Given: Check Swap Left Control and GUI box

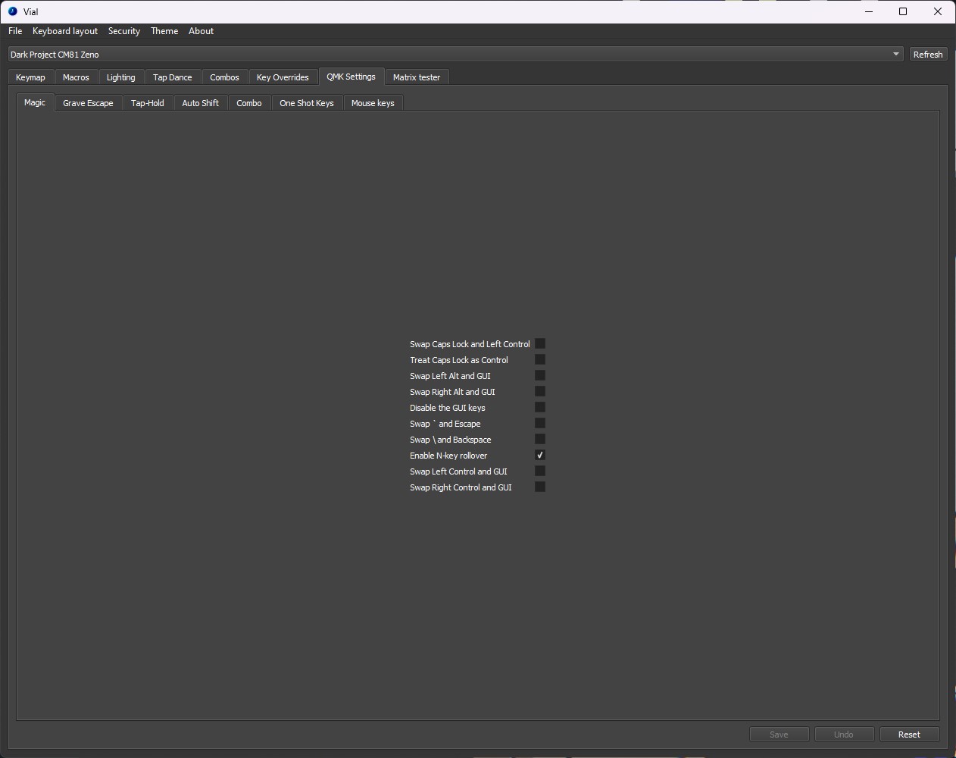Looking at the screenshot, I should (x=540, y=471).
